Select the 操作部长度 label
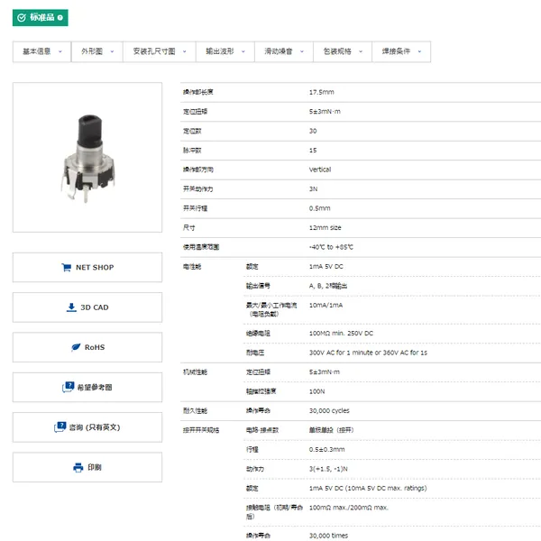 198,92
